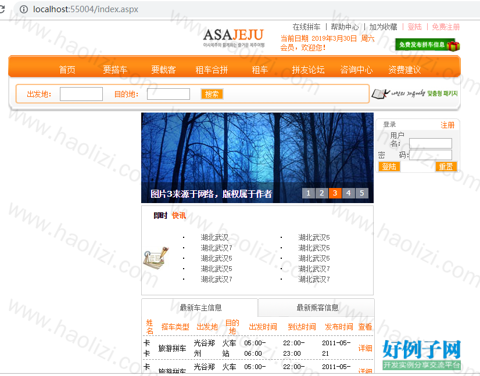This screenshot has height=376, width=480.
Task: Click the 到达时间 column header
Action: (x=302, y=327)
